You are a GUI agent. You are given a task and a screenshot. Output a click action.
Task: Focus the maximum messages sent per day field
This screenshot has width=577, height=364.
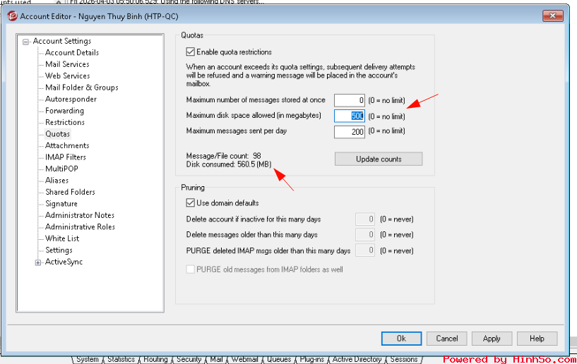349,131
